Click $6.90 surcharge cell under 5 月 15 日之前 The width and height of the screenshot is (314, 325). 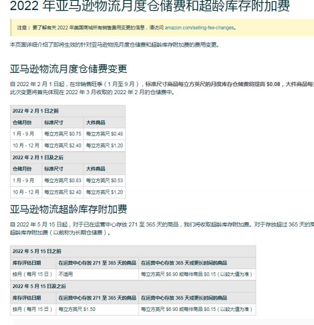(x=197, y=274)
